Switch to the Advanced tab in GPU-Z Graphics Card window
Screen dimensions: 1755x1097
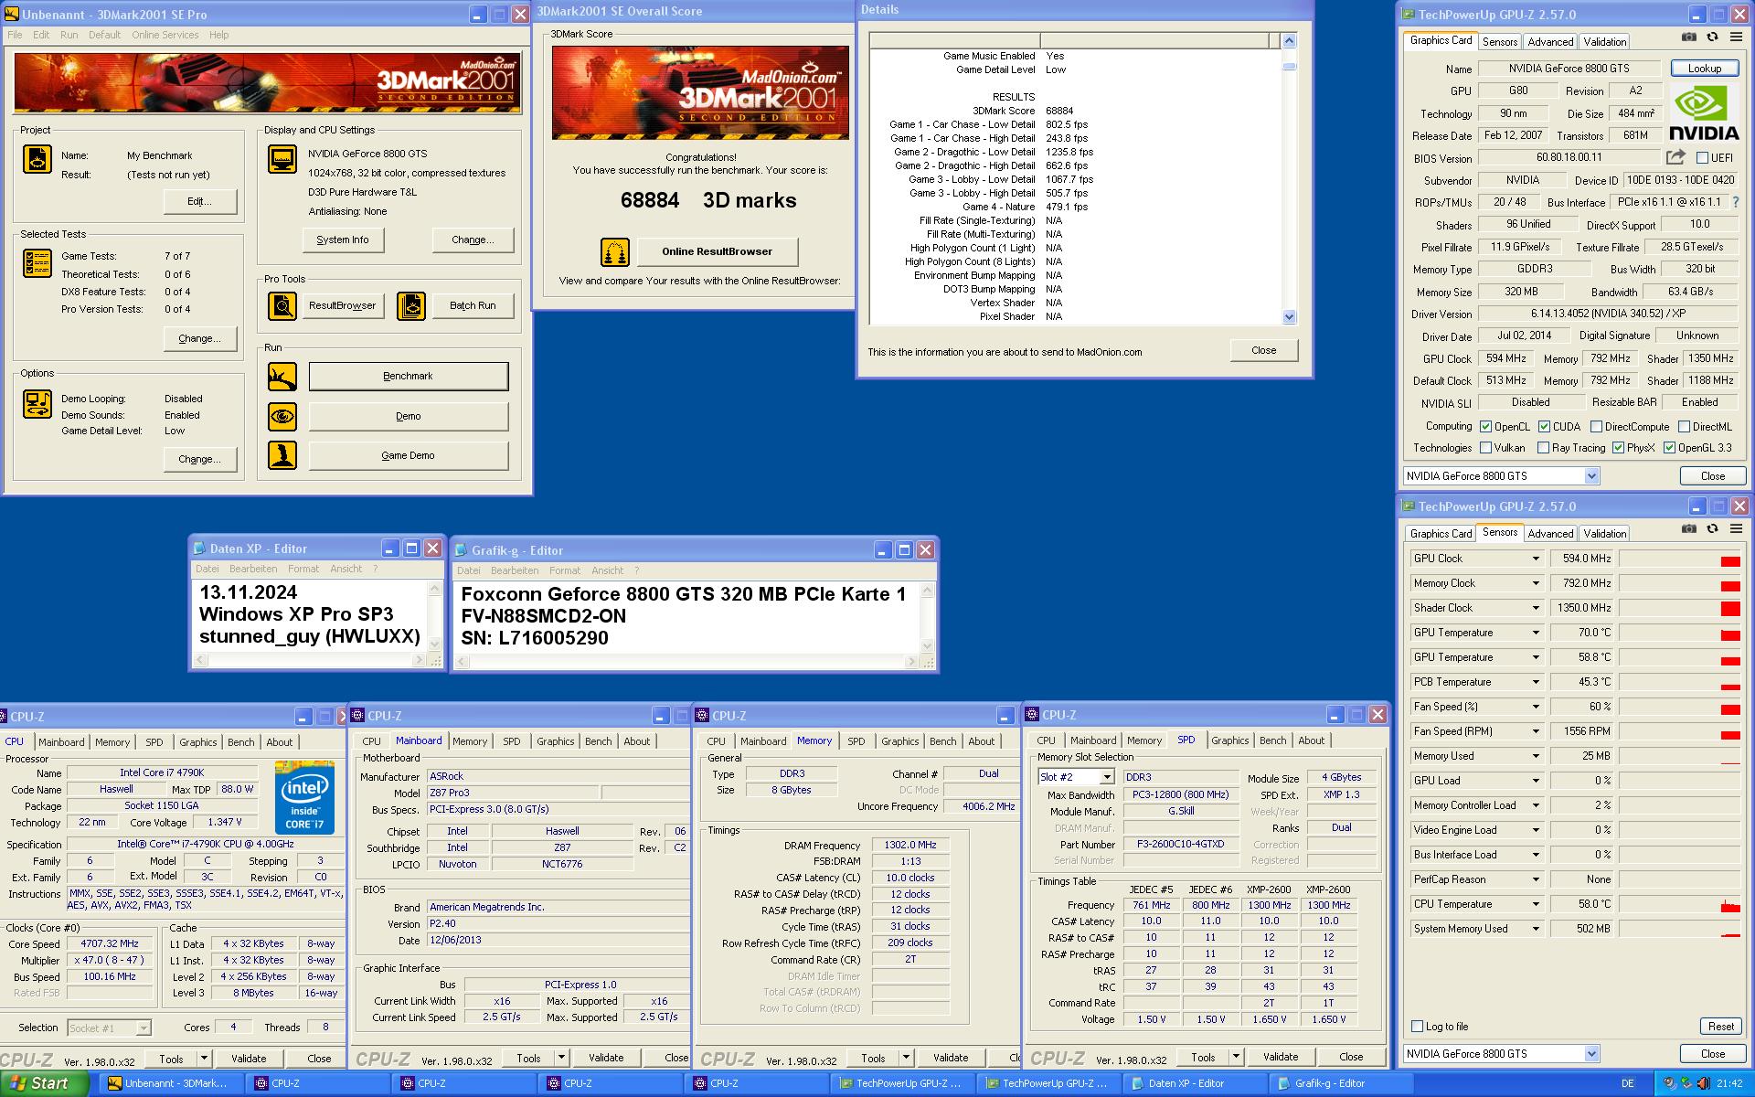[1550, 42]
